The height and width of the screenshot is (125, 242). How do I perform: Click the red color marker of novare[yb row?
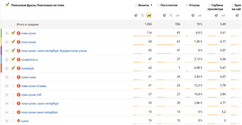pyautogui.click(x=1, y=68)
